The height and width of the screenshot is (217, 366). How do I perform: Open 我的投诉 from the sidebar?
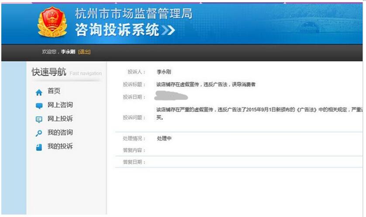pyautogui.click(x=60, y=147)
